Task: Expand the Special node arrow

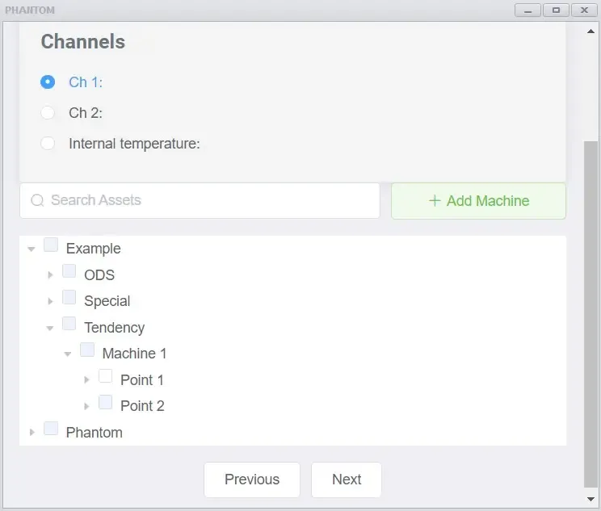Action: tap(50, 301)
